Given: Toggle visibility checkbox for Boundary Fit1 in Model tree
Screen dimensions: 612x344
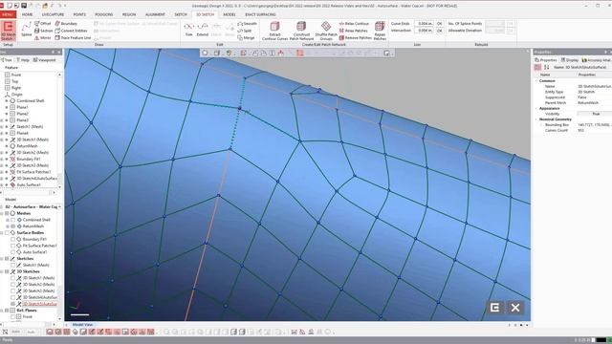Looking at the screenshot, I should pyautogui.click(x=12, y=239).
